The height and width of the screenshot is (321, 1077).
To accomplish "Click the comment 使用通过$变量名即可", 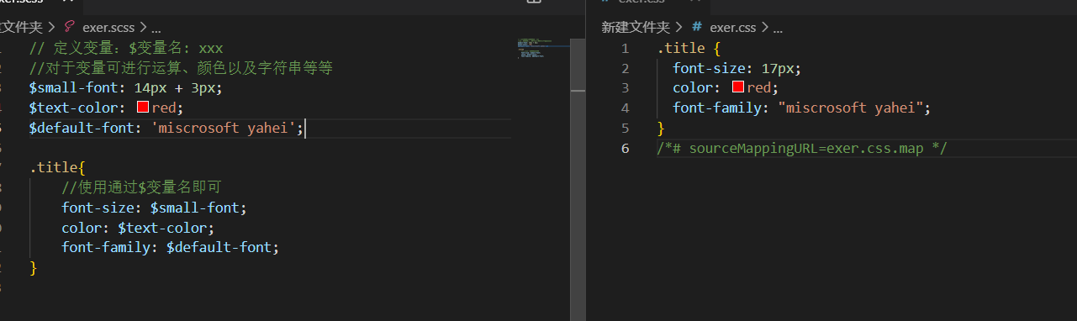I will click(x=141, y=187).
